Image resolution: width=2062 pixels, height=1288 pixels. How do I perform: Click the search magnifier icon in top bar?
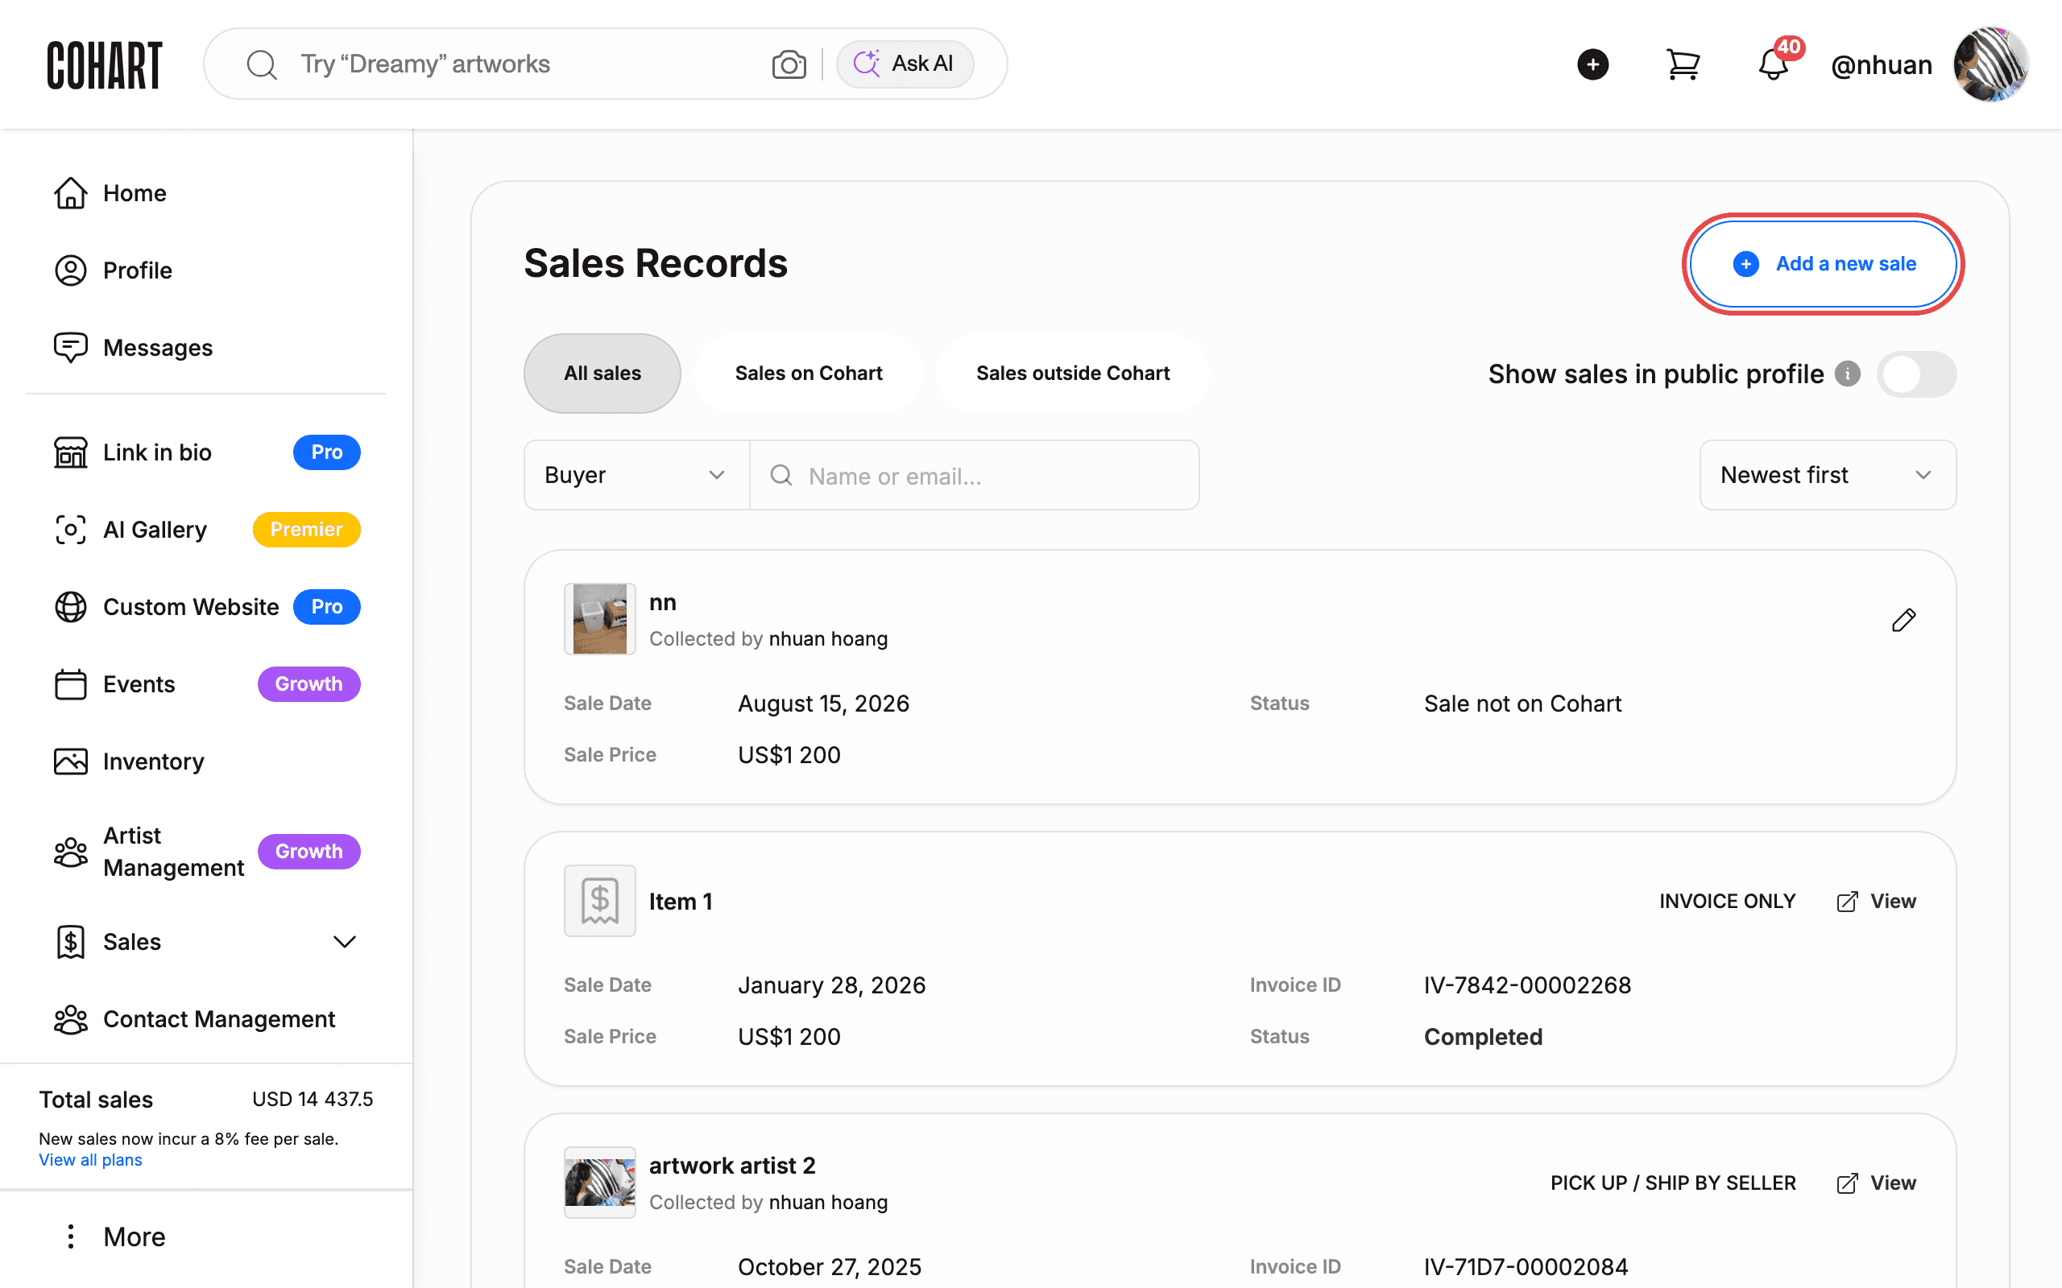(x=262, y=64)
